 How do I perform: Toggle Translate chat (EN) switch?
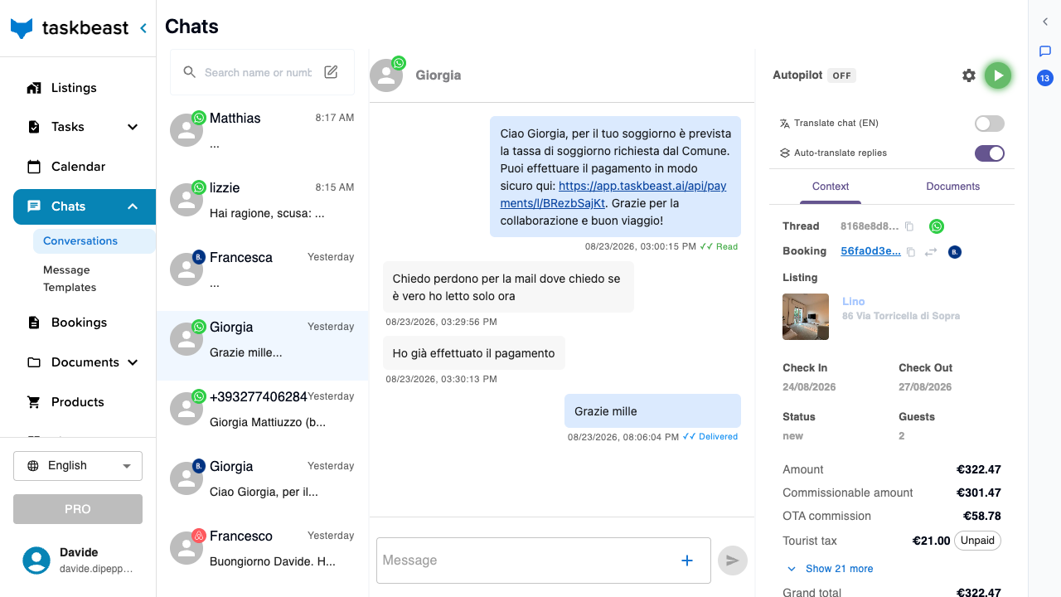990,124
